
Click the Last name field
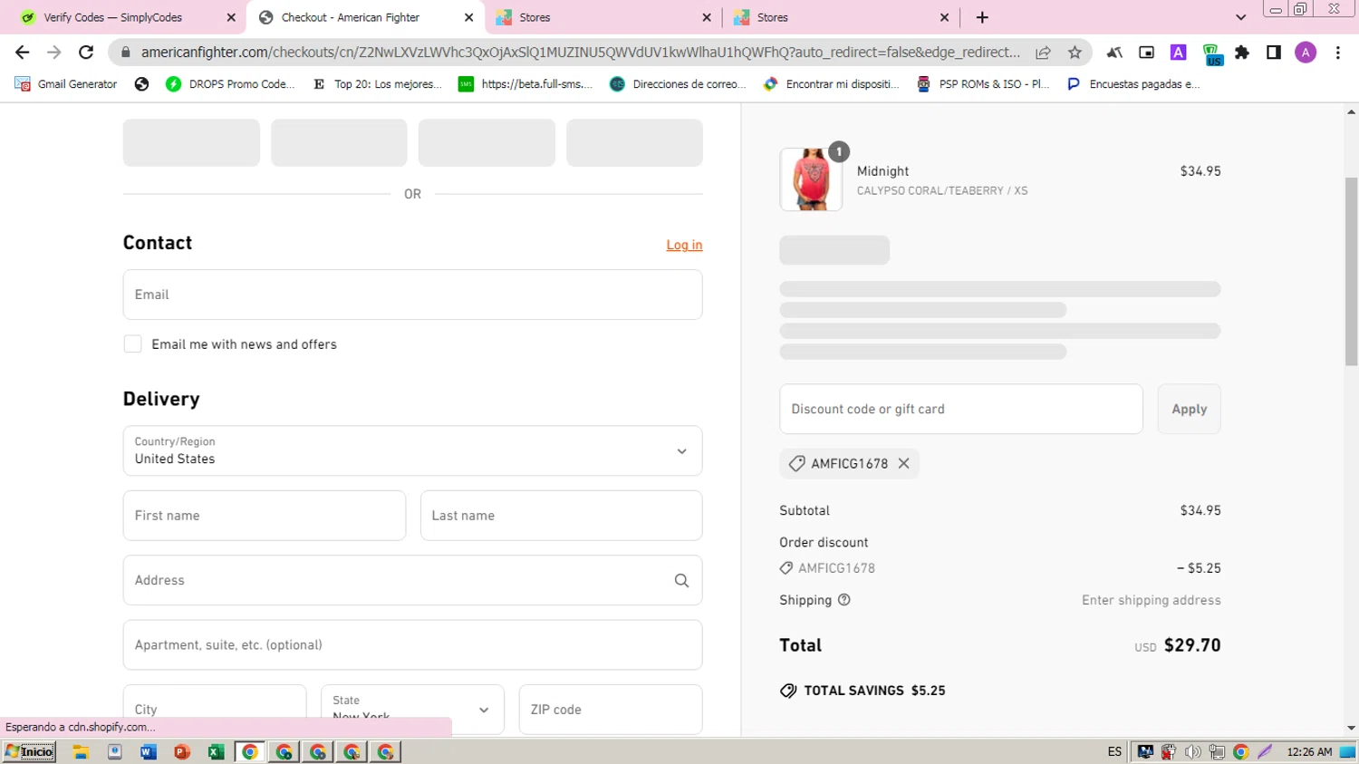561,516
